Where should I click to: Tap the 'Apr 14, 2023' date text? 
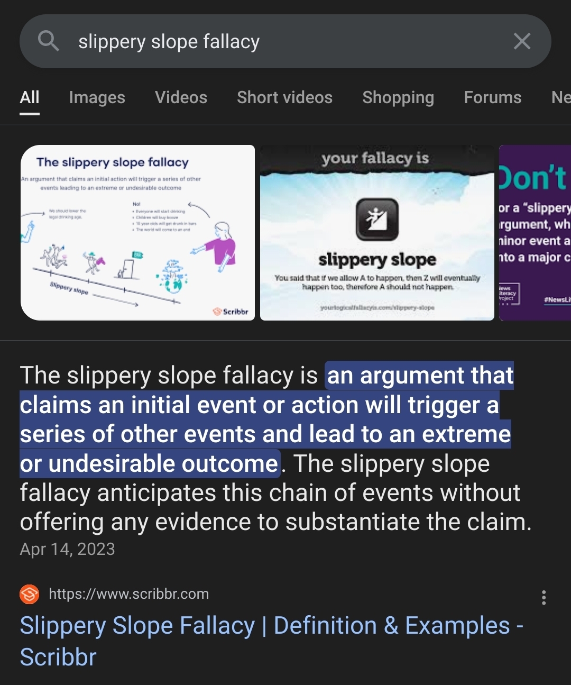coord(67,549)
